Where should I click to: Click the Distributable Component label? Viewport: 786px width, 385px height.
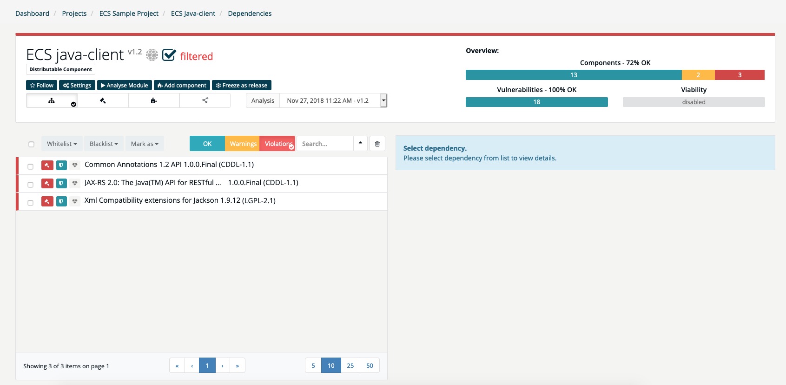coord(60,69)
